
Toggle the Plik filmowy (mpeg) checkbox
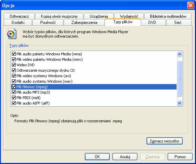click(x=14, y=87)
